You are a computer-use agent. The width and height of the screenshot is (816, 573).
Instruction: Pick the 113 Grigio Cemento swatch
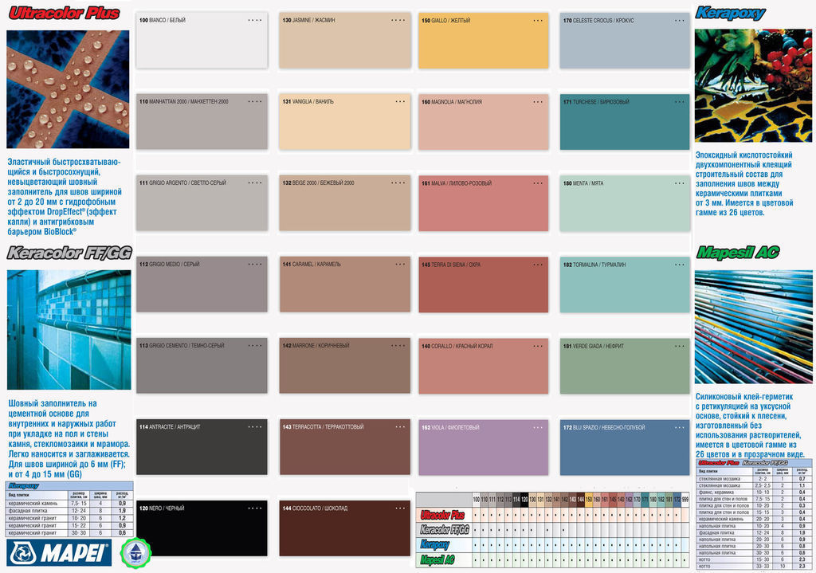202,365
